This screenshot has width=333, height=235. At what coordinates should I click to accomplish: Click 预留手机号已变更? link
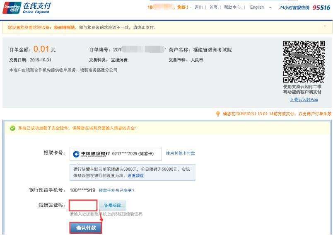tap(116, 191)
